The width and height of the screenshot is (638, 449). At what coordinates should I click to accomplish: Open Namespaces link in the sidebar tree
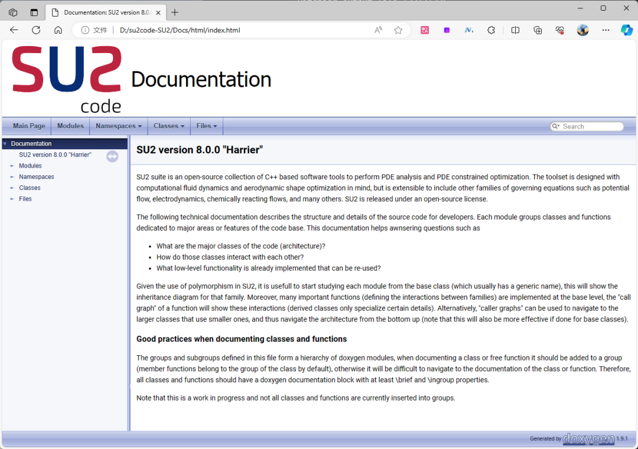tap(36, 177)
